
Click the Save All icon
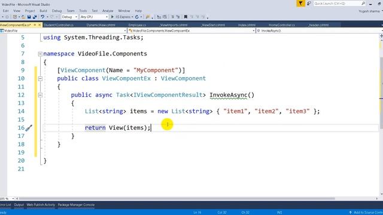pyautogui.click(x=35, y=17)
